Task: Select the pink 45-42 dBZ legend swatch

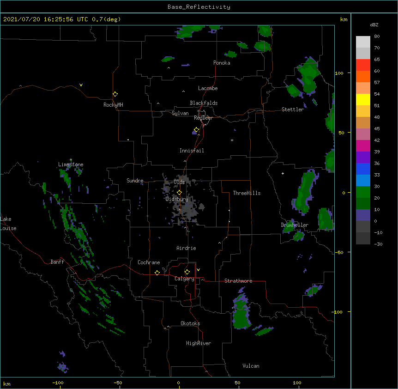Action: pos(363,134)
